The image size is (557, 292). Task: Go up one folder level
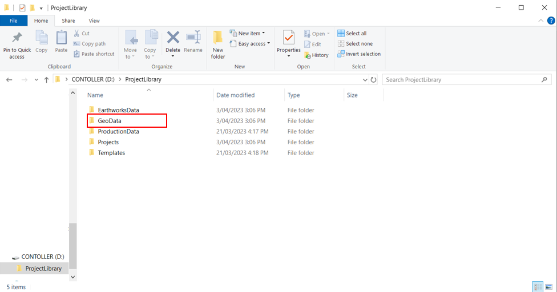46,80
